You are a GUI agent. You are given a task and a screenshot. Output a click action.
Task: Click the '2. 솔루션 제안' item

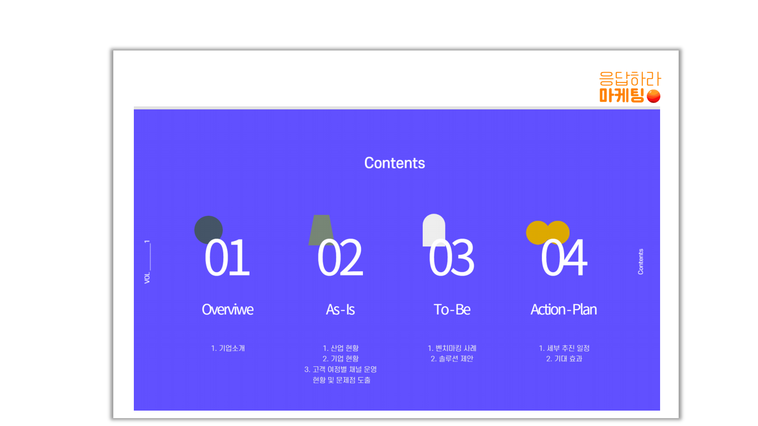click(452, 359)
